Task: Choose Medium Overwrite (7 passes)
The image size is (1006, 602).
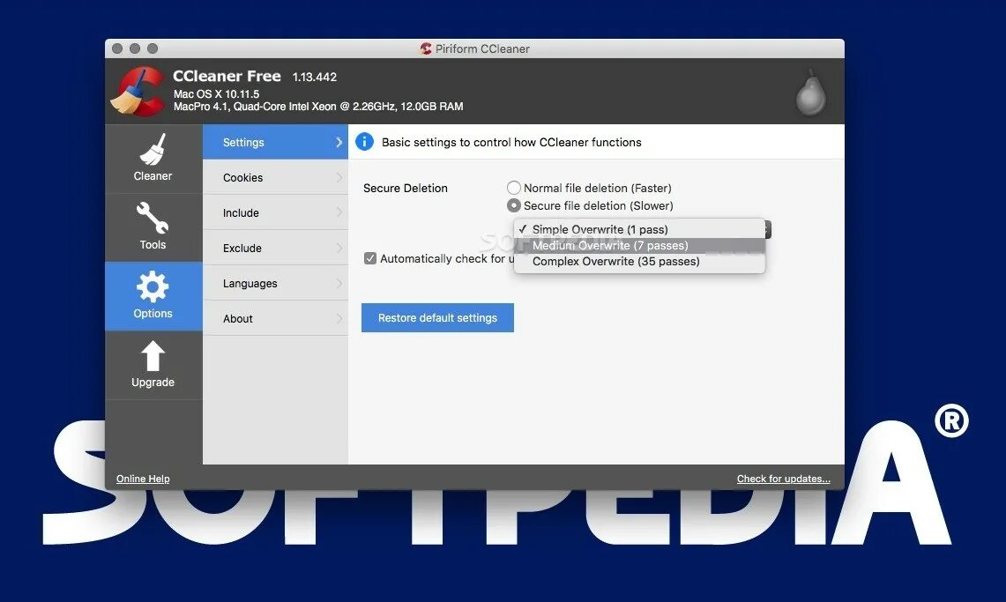Action: (639, 246)
